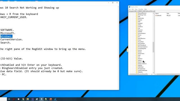
Task: Expand the PeerNet registry key
Action: click(x=135, y=32)
